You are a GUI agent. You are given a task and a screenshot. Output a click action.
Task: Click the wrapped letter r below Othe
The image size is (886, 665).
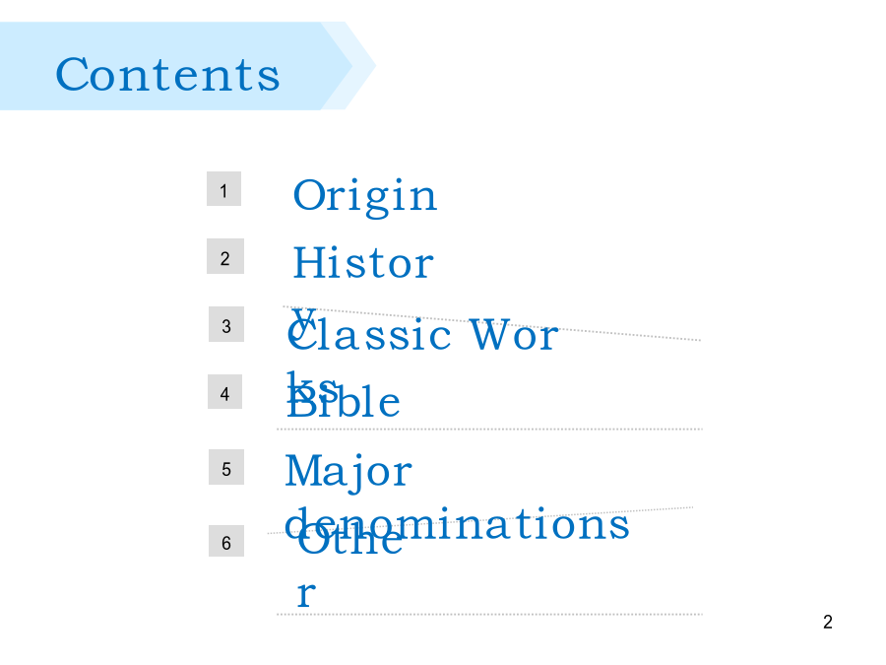point(306,594)
